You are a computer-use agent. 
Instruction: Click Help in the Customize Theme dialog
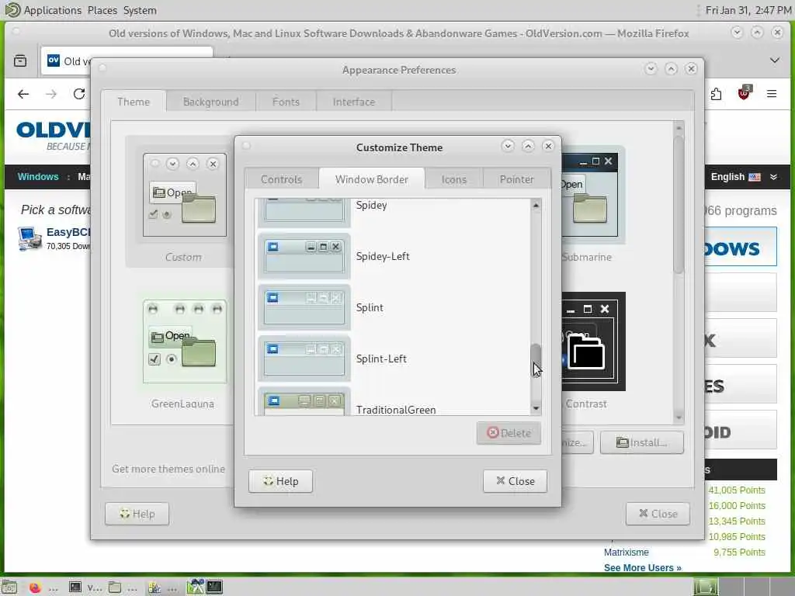point(280,481)
